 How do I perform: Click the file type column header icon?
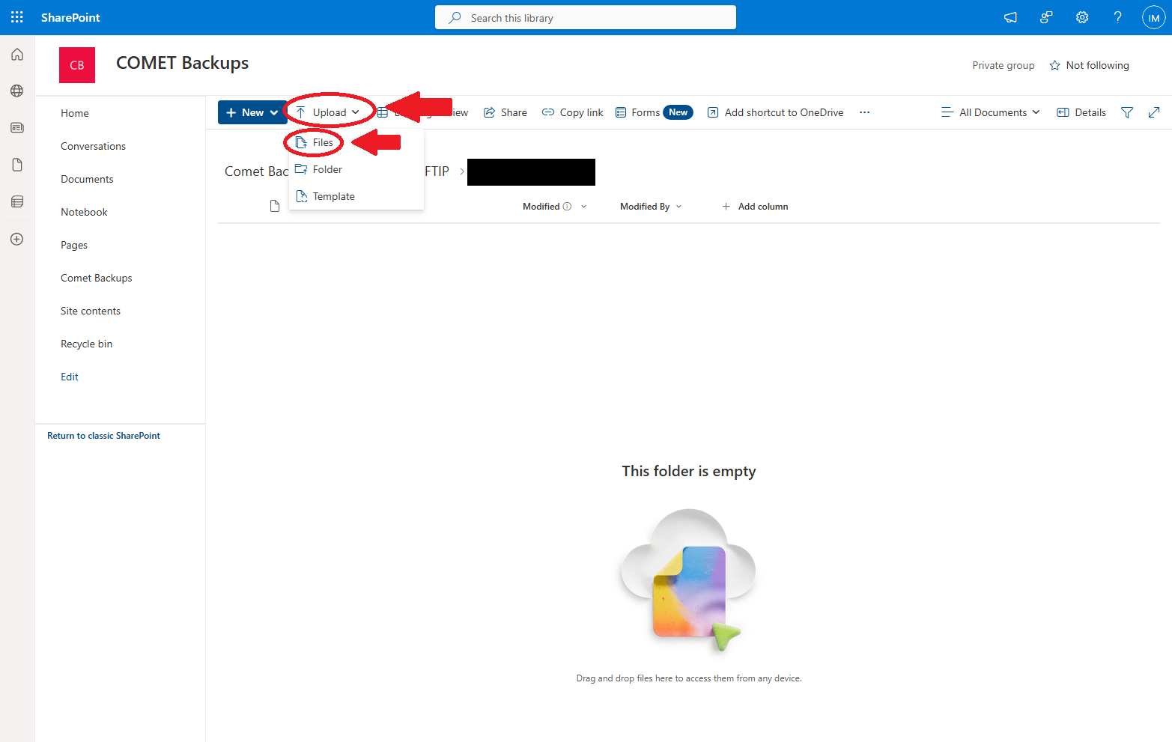tap(275, 206)
